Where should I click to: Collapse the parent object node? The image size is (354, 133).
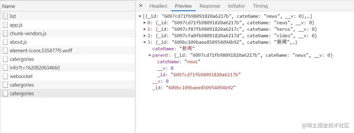(150, 56)
